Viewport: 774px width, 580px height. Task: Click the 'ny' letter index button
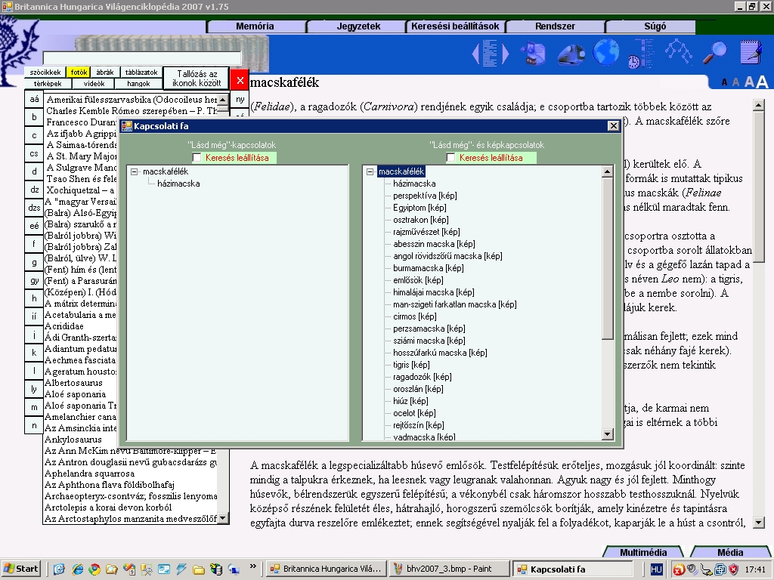240,99
